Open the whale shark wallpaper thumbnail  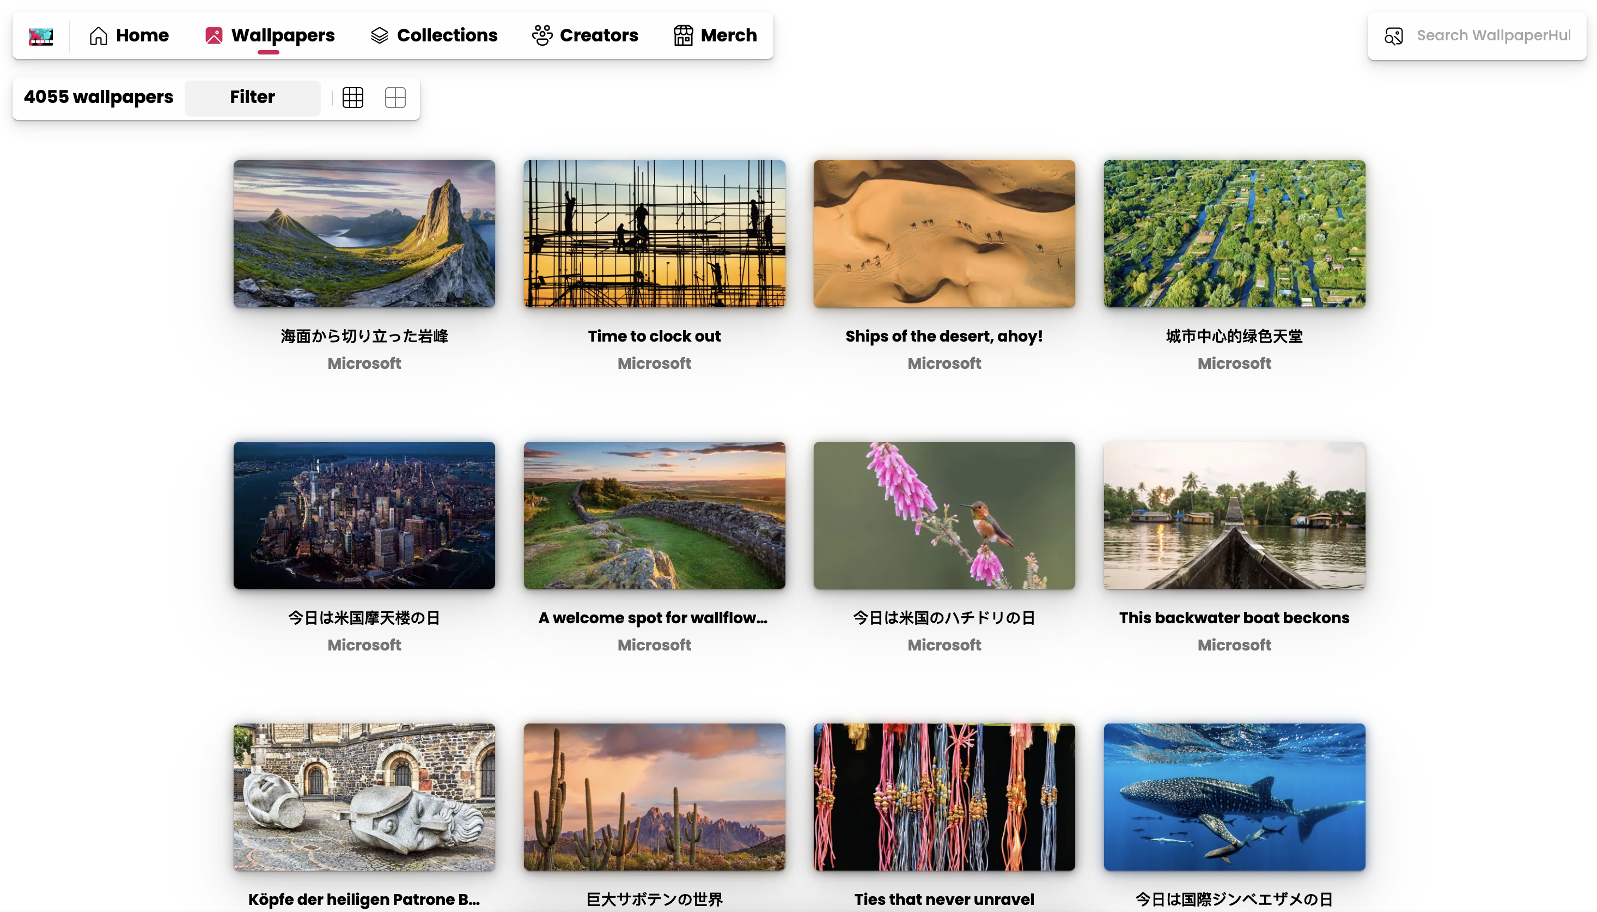(1234, 797)
